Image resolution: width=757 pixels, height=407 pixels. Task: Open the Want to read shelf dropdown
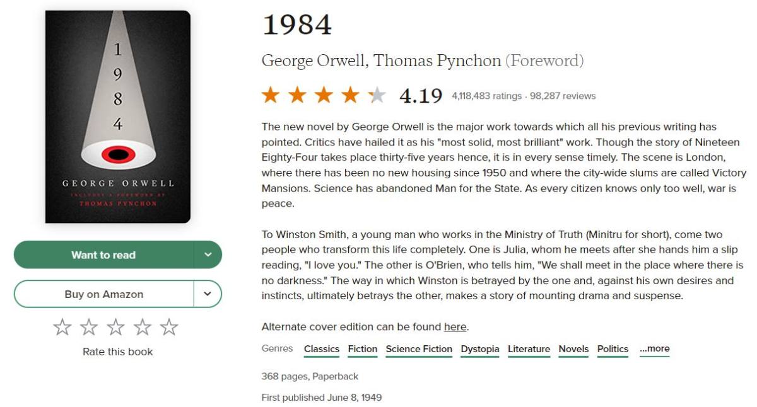pyautogui.click(x=208, y=255)
